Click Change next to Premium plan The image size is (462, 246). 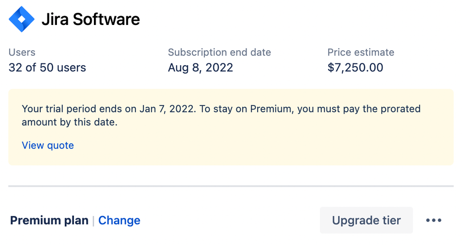(x=119, y=221)
